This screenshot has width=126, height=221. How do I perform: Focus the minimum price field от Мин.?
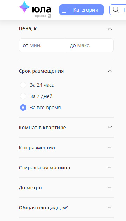click(x=42, y=45)
